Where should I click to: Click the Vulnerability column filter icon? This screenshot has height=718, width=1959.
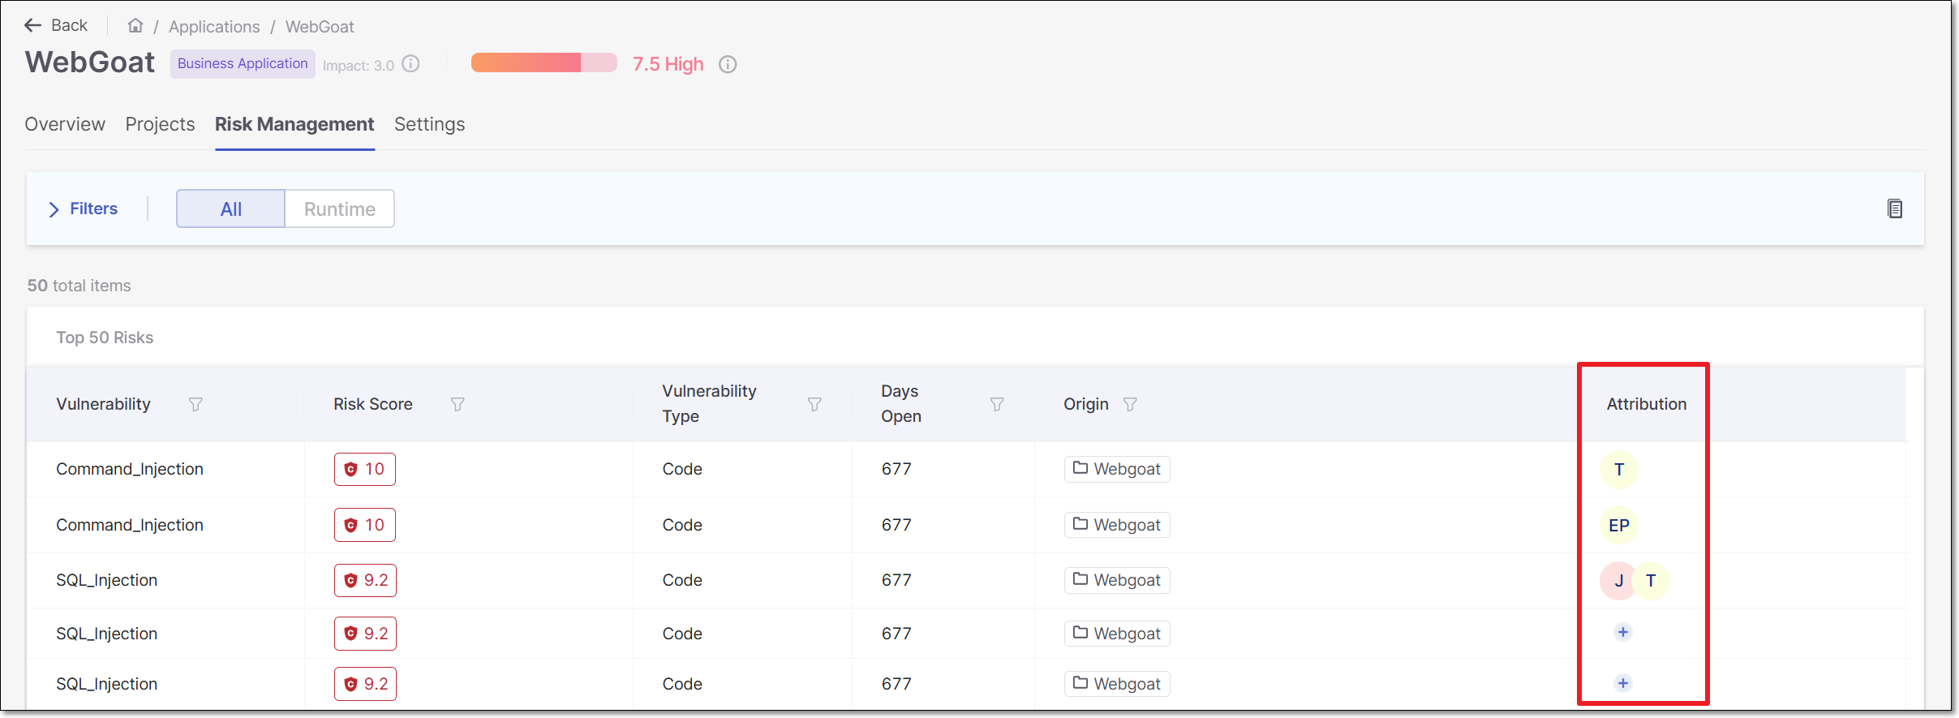click(x=195, y=404)
